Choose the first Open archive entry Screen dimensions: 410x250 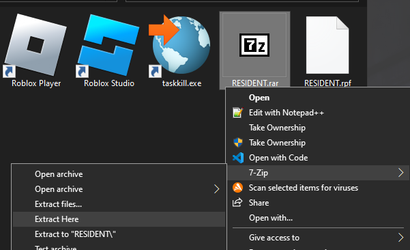119,174
